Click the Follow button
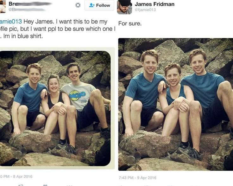This screenshot has width=233, height=186. pyautogui.click(x=99, y=5)
